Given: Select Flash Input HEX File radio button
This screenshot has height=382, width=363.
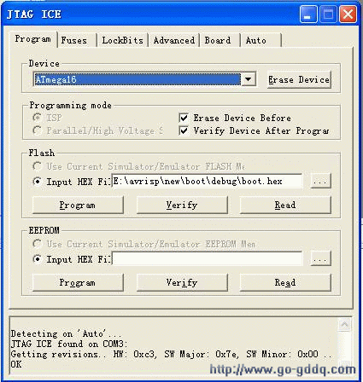Looking at the screenshot, I should coord(37,182).
